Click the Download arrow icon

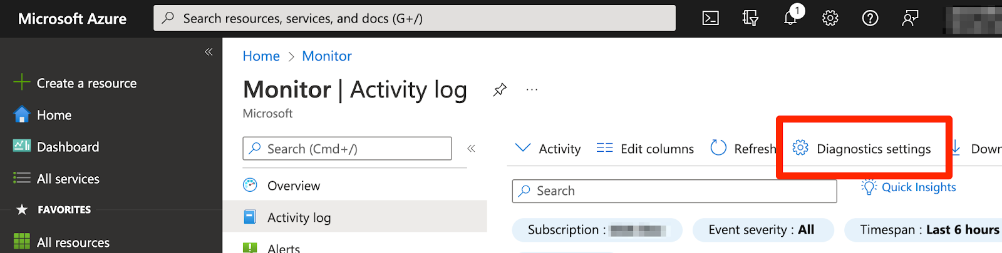[x=956, y=149]
